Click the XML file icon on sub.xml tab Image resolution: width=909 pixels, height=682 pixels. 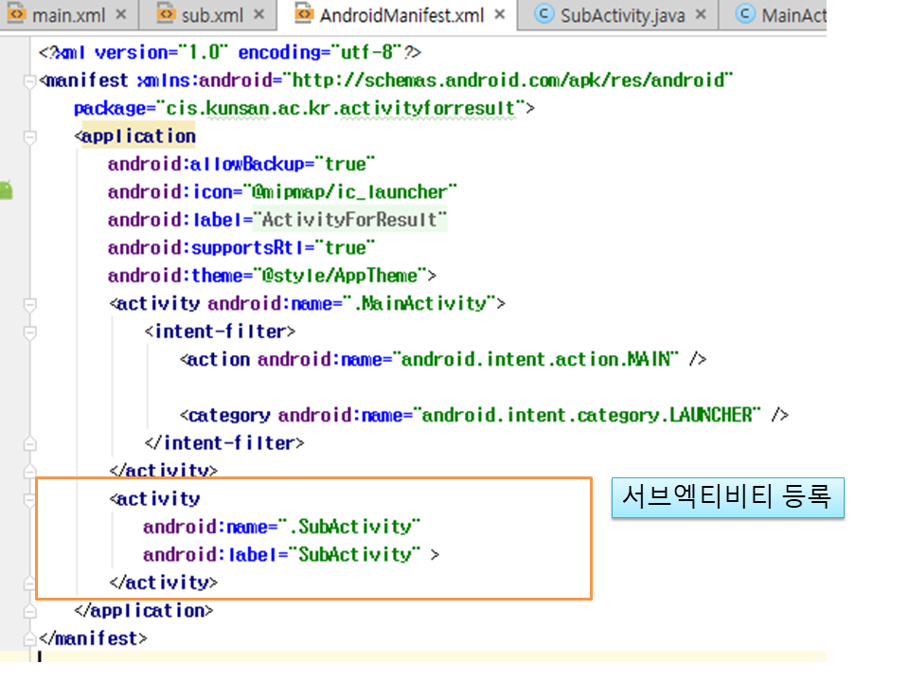tap(166, 15)
